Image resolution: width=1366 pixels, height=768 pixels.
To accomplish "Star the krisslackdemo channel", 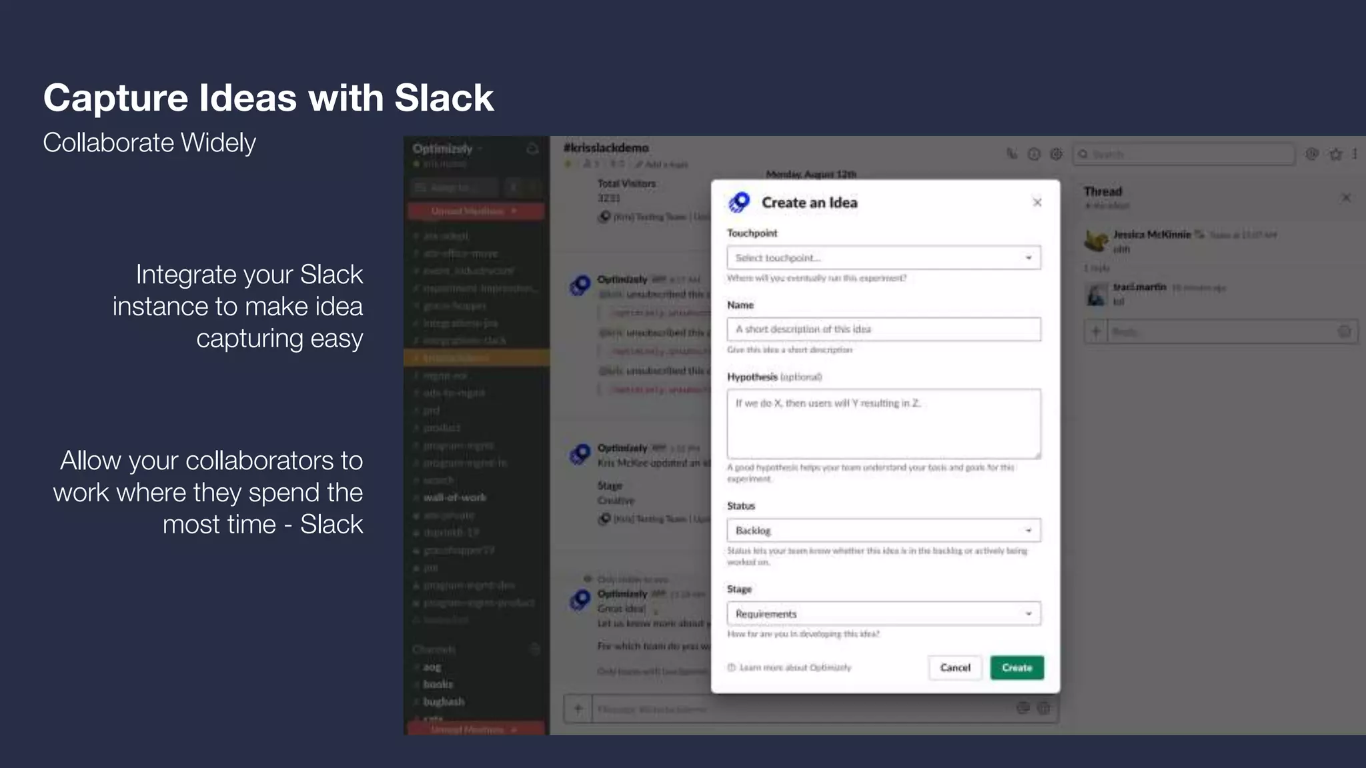I will pyautogui.click(x=568, y=163).
